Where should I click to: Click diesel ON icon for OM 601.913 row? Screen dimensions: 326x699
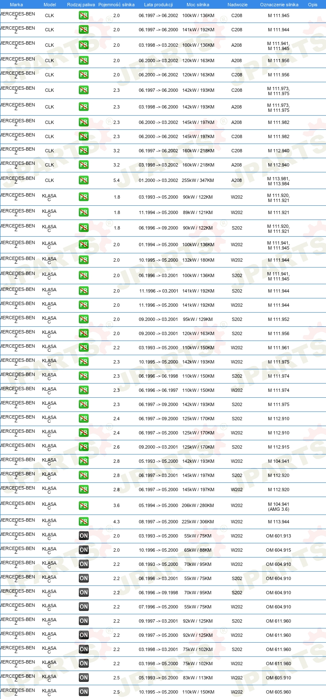[83, 536]
